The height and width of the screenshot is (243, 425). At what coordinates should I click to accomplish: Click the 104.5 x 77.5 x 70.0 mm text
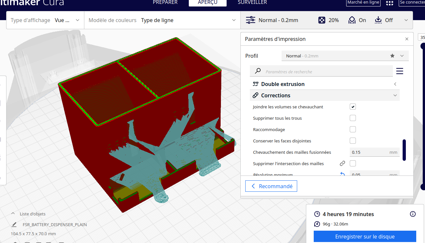coord(33,234)
